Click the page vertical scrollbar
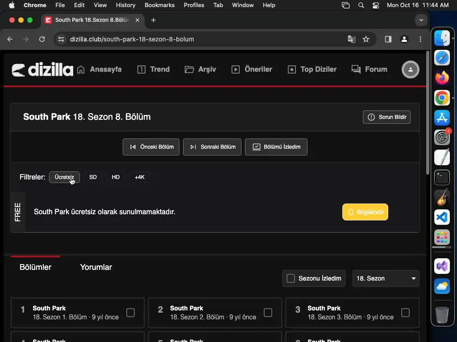The image size is (457, 342). tap(428, 114)
